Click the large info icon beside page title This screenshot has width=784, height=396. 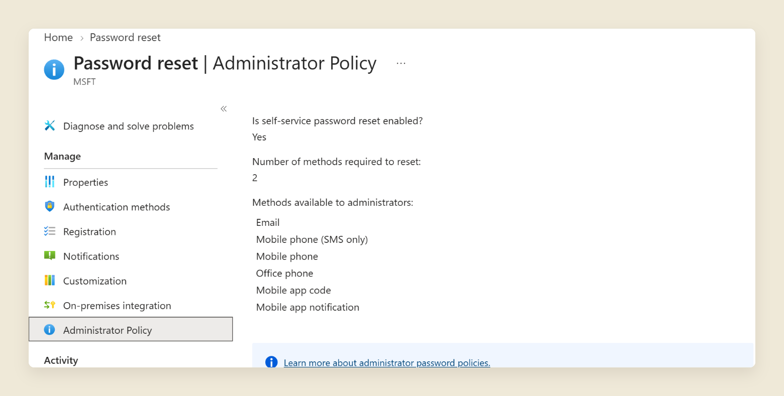pyautogui.click(x=54, y=70)
